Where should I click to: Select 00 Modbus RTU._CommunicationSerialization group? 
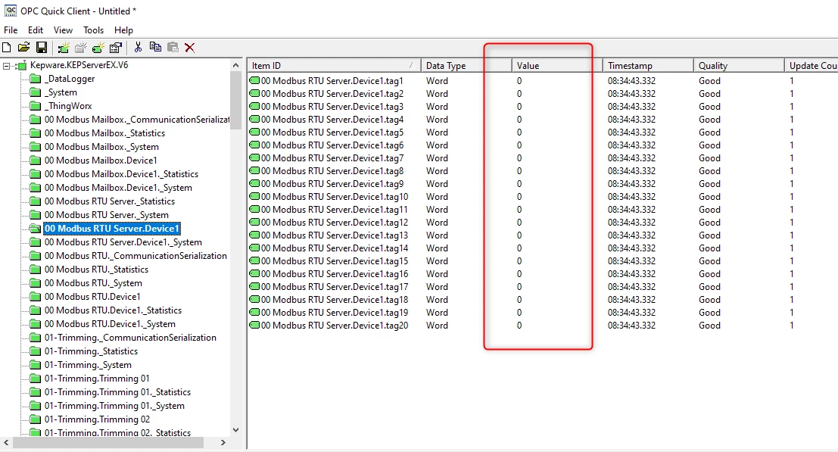[136, 256]
